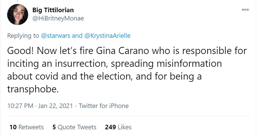257x137 pixels.
Task: Click the word "transphobe." in the tweet
Action: tap(33, 89)
